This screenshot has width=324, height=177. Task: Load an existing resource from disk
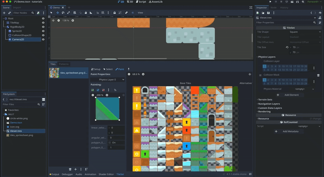(263, 13)
